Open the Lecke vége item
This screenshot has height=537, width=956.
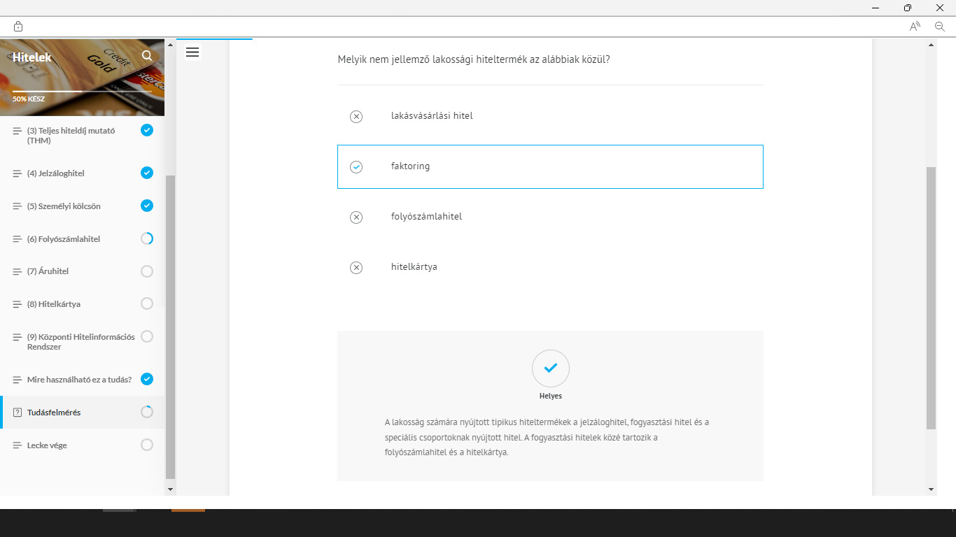(47, 445)
